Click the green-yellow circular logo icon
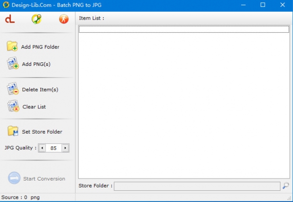 coord(37,19)
